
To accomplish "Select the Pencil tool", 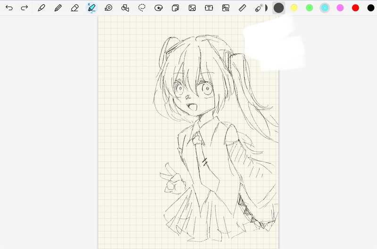I will point(58,8).
